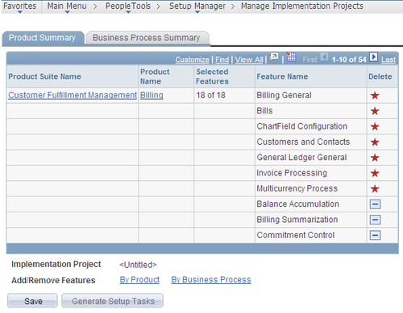Open the Billing product link
This screenshot has width=403, height=313.
[152, 95]
